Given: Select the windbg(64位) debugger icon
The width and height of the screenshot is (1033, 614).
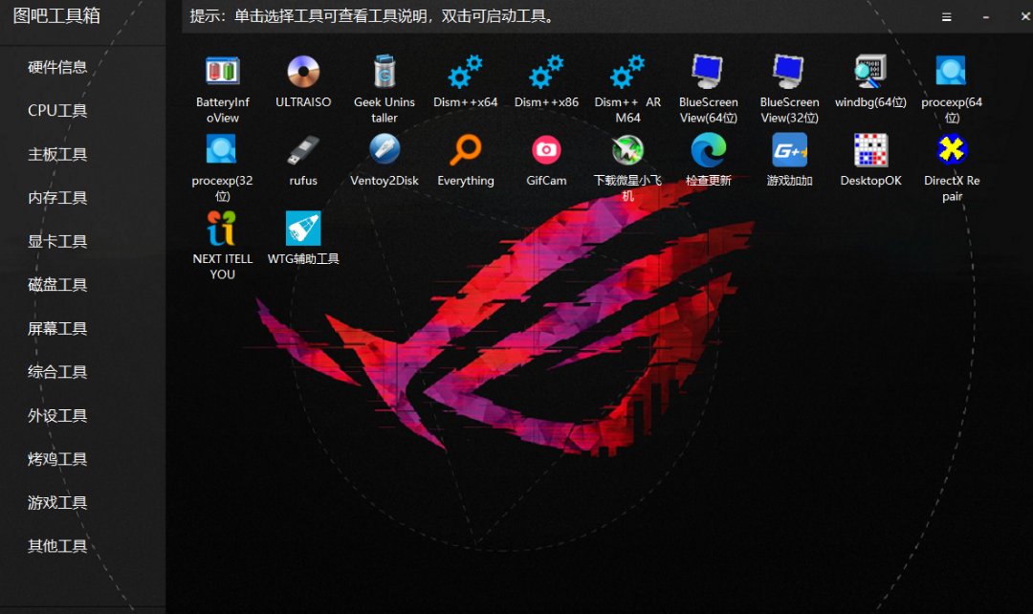Looking at the screenshot, I should pos(870,72).
